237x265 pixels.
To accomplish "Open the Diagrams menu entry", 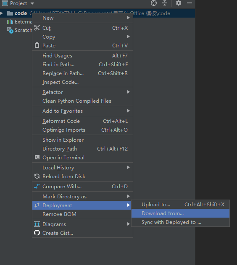I will click(x=82, y=224).
